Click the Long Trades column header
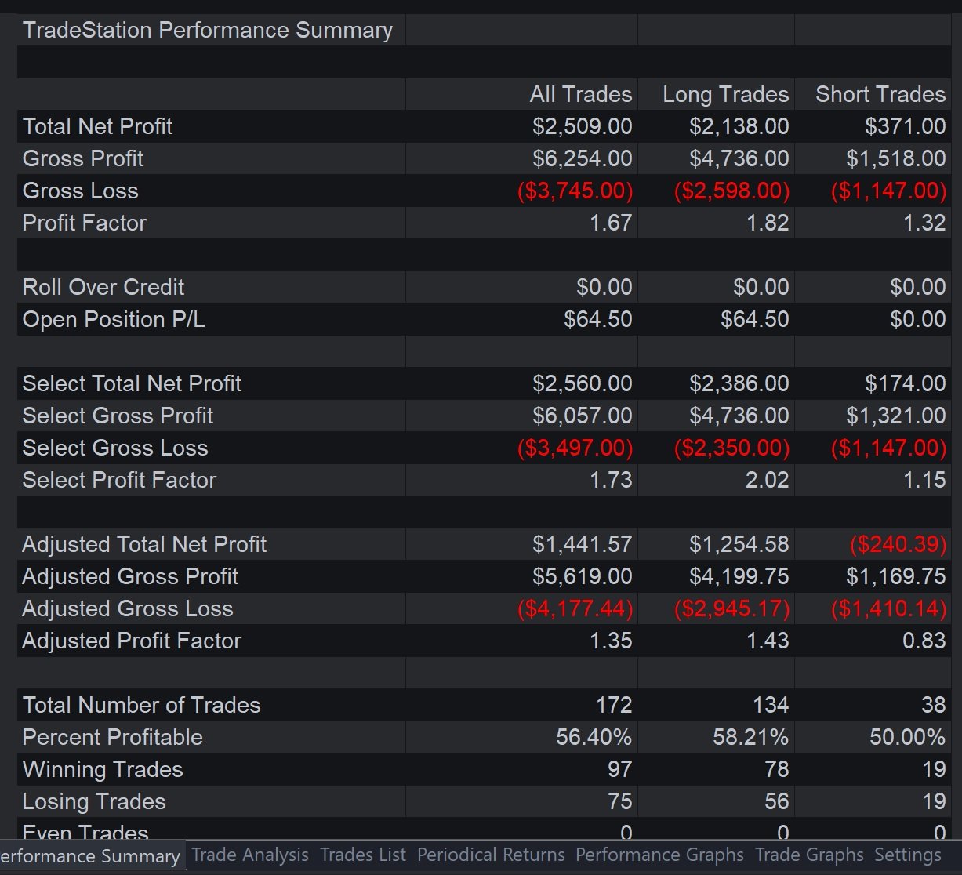The height and width of the screenshot is (875, 962). (725, 94)
